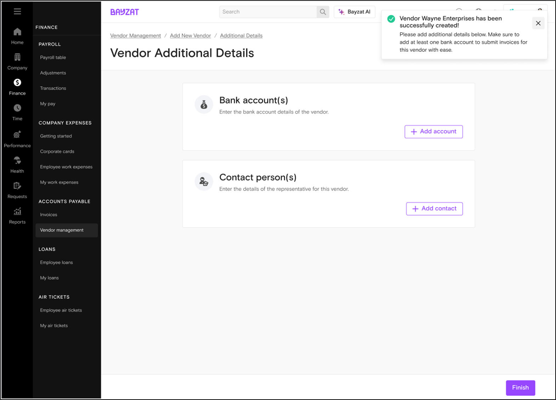Select the Time clock icon

[17, 108]
